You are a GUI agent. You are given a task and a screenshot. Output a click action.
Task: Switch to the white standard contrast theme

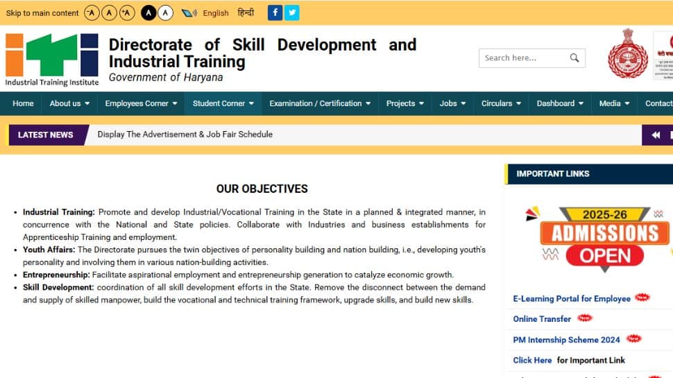point(165,12)
